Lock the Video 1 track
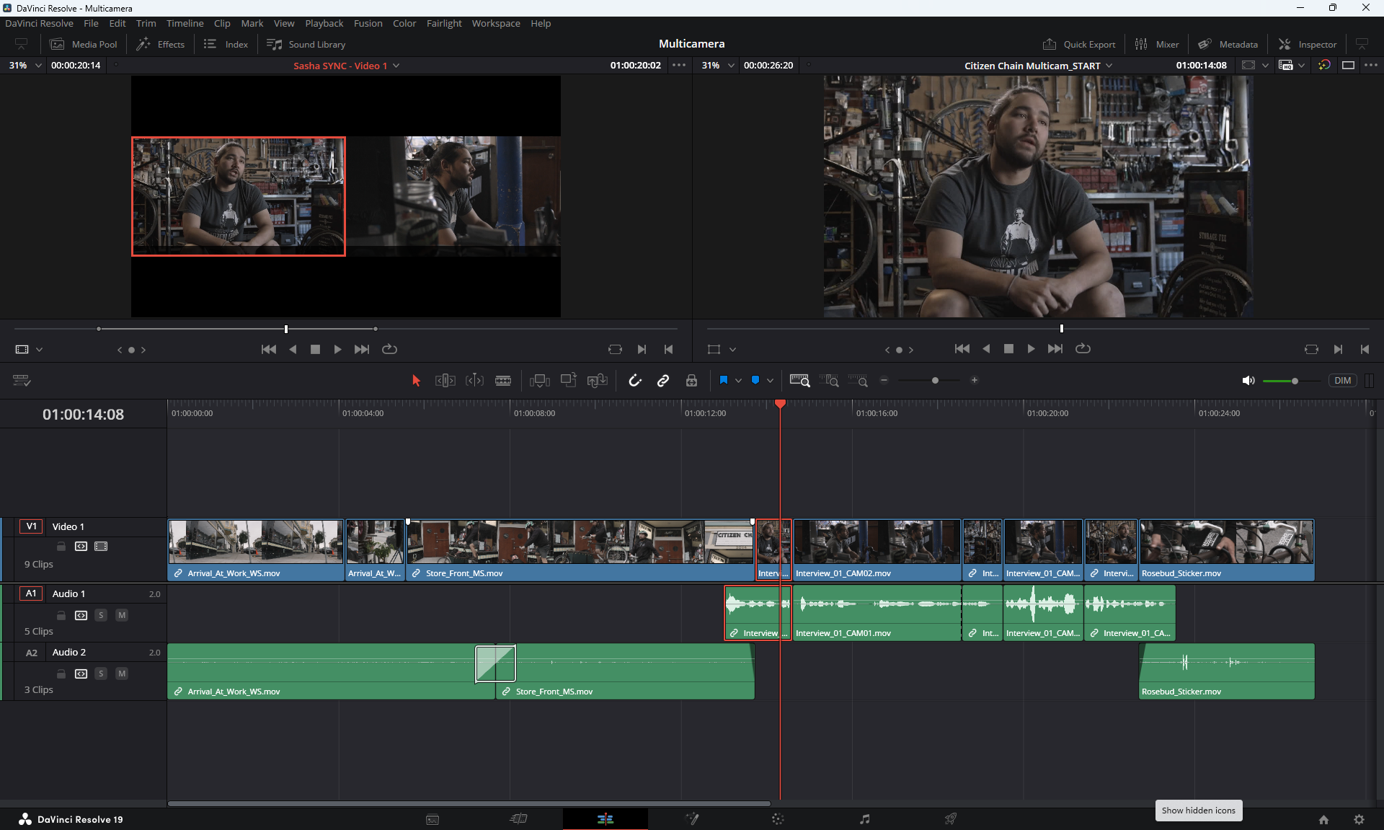 (x=61, y=547)
